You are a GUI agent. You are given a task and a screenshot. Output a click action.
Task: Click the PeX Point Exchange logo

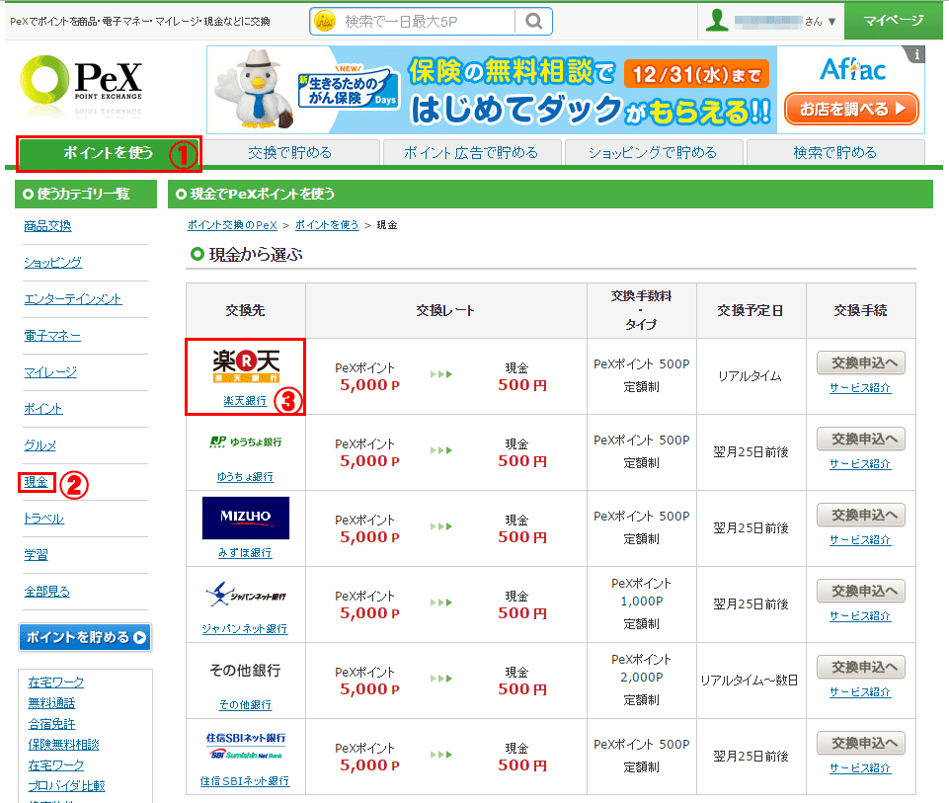(81, 85)
